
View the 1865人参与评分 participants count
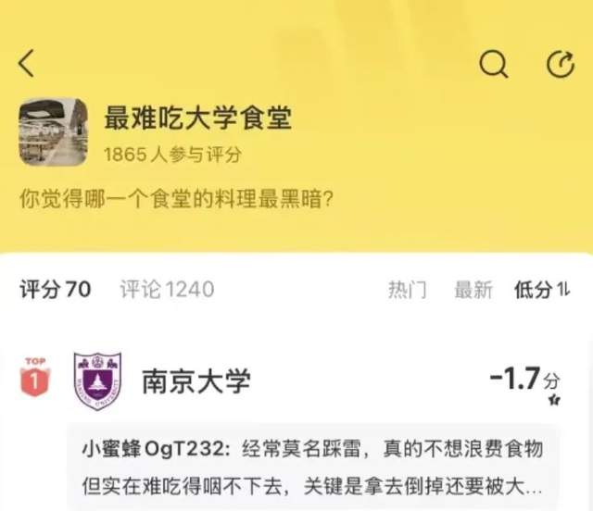(x=173, y=155)
